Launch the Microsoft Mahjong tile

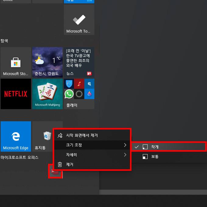point(47,94)
